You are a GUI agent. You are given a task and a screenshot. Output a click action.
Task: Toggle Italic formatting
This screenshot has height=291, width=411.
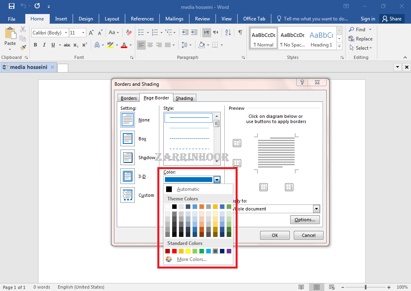coord(44,45)
